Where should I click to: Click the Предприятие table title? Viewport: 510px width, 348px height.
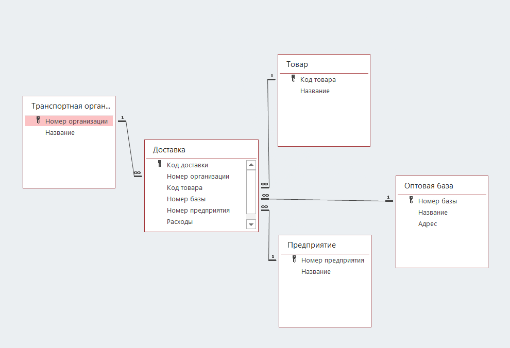tap(312, 245)
